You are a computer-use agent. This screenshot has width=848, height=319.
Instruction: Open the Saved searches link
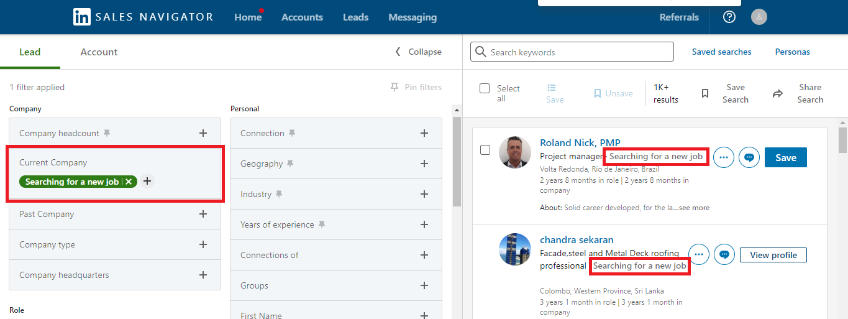[x=721, y=52]
